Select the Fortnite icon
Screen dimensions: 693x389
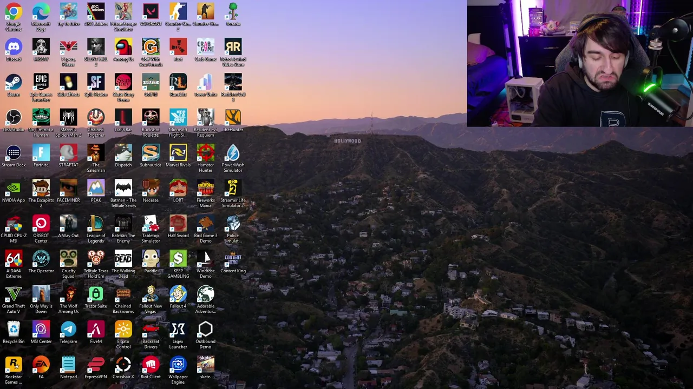[41, 153]
